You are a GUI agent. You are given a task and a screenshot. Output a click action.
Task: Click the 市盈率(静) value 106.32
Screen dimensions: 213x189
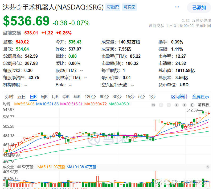pos(132,63)
